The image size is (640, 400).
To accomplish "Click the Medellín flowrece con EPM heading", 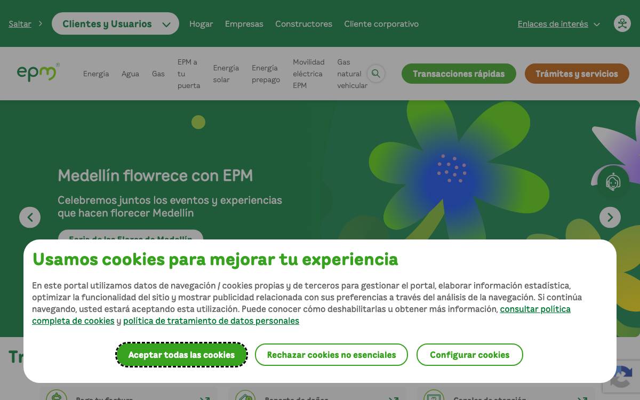I will coord(155,175).
